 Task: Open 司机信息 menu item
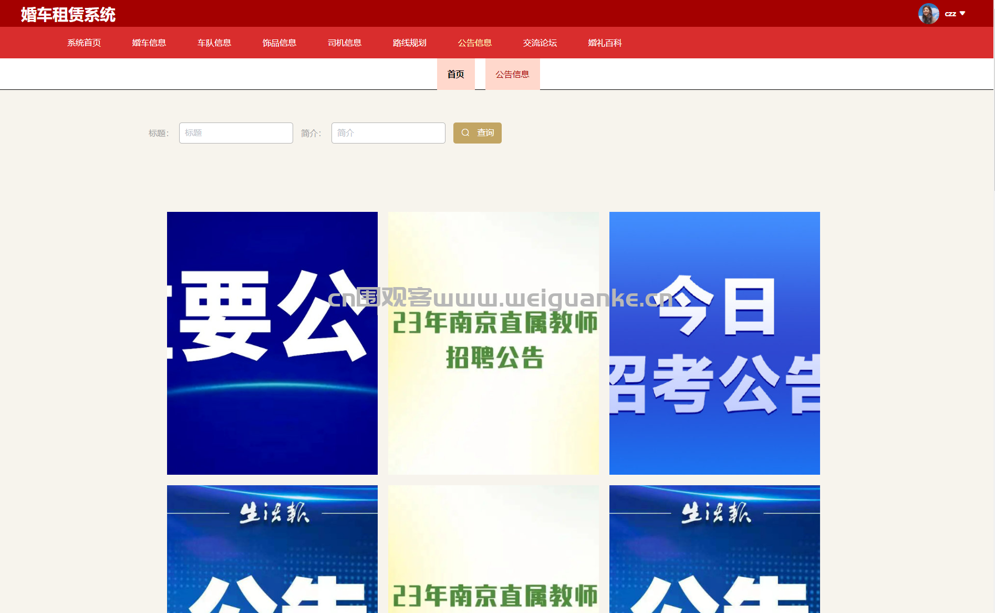pos(345,43)
